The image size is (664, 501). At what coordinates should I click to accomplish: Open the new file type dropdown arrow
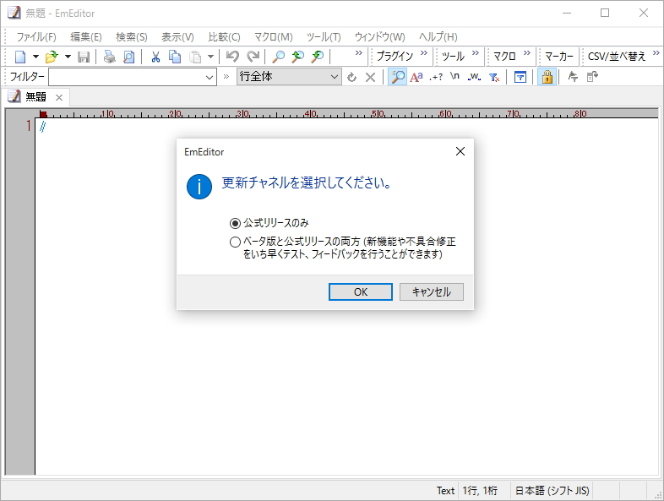point(35,57)
